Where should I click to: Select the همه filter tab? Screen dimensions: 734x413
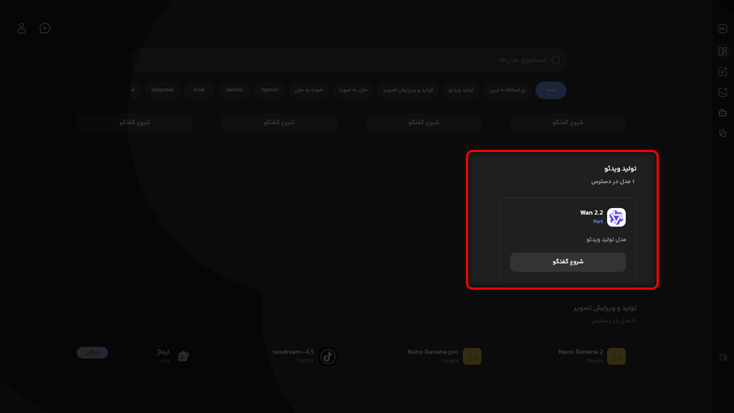[550, 90]
